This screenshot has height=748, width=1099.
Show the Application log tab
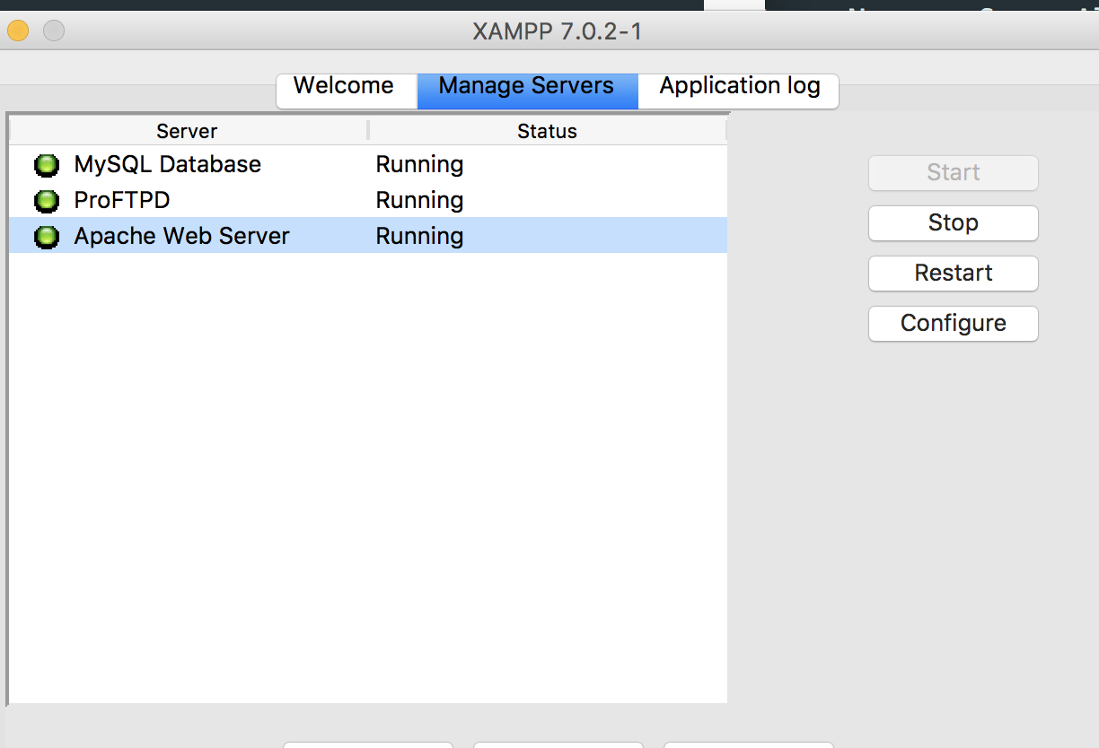pos(739,91)
